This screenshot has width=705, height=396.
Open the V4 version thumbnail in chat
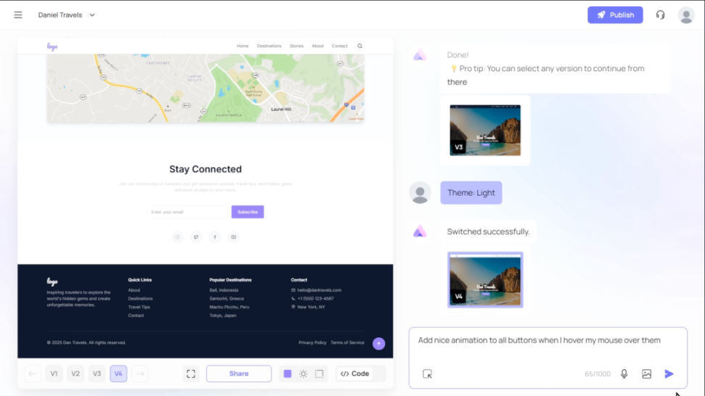(x=485, y=279)
